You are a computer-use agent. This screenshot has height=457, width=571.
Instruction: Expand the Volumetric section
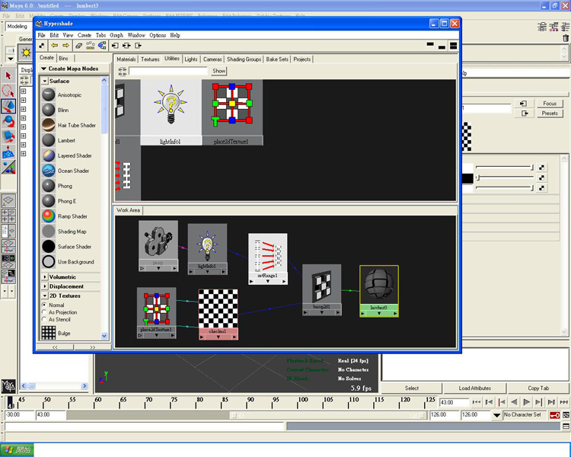(x=45, y=277)
